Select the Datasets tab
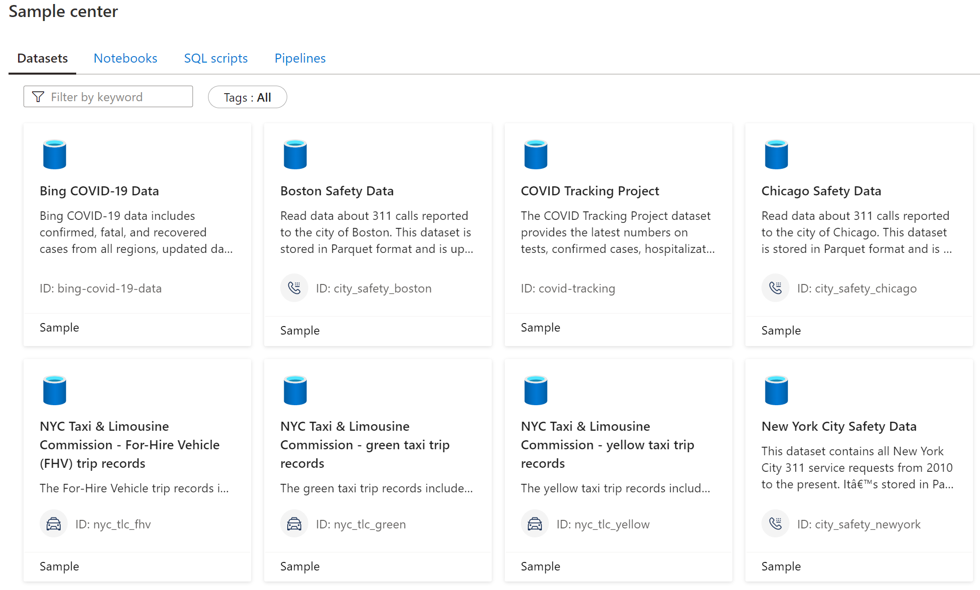The height and width of the screenshot is (590, 980). click(x=43, y=58)
